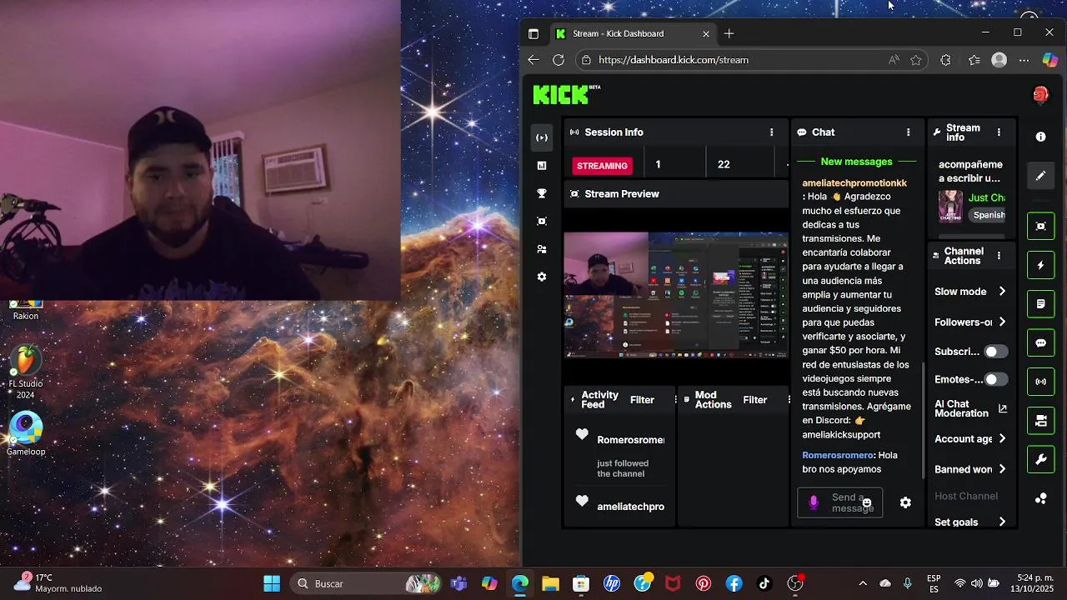Viewport: 1067px width, 600px height.
Task: Click the Host Channel action
Action: pyautogui.click(x=965, y=496)
